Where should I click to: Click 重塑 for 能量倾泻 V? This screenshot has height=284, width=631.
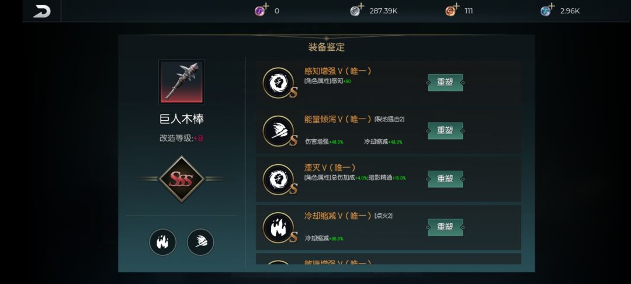[445, 131]
